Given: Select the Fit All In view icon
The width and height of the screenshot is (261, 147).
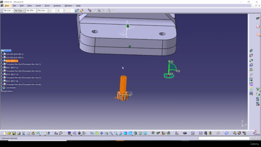Looking at the screenshot, I should pyautogui.click(x=97, y=133).
